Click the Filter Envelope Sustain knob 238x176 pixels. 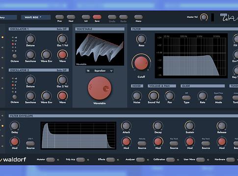(190, 126)
